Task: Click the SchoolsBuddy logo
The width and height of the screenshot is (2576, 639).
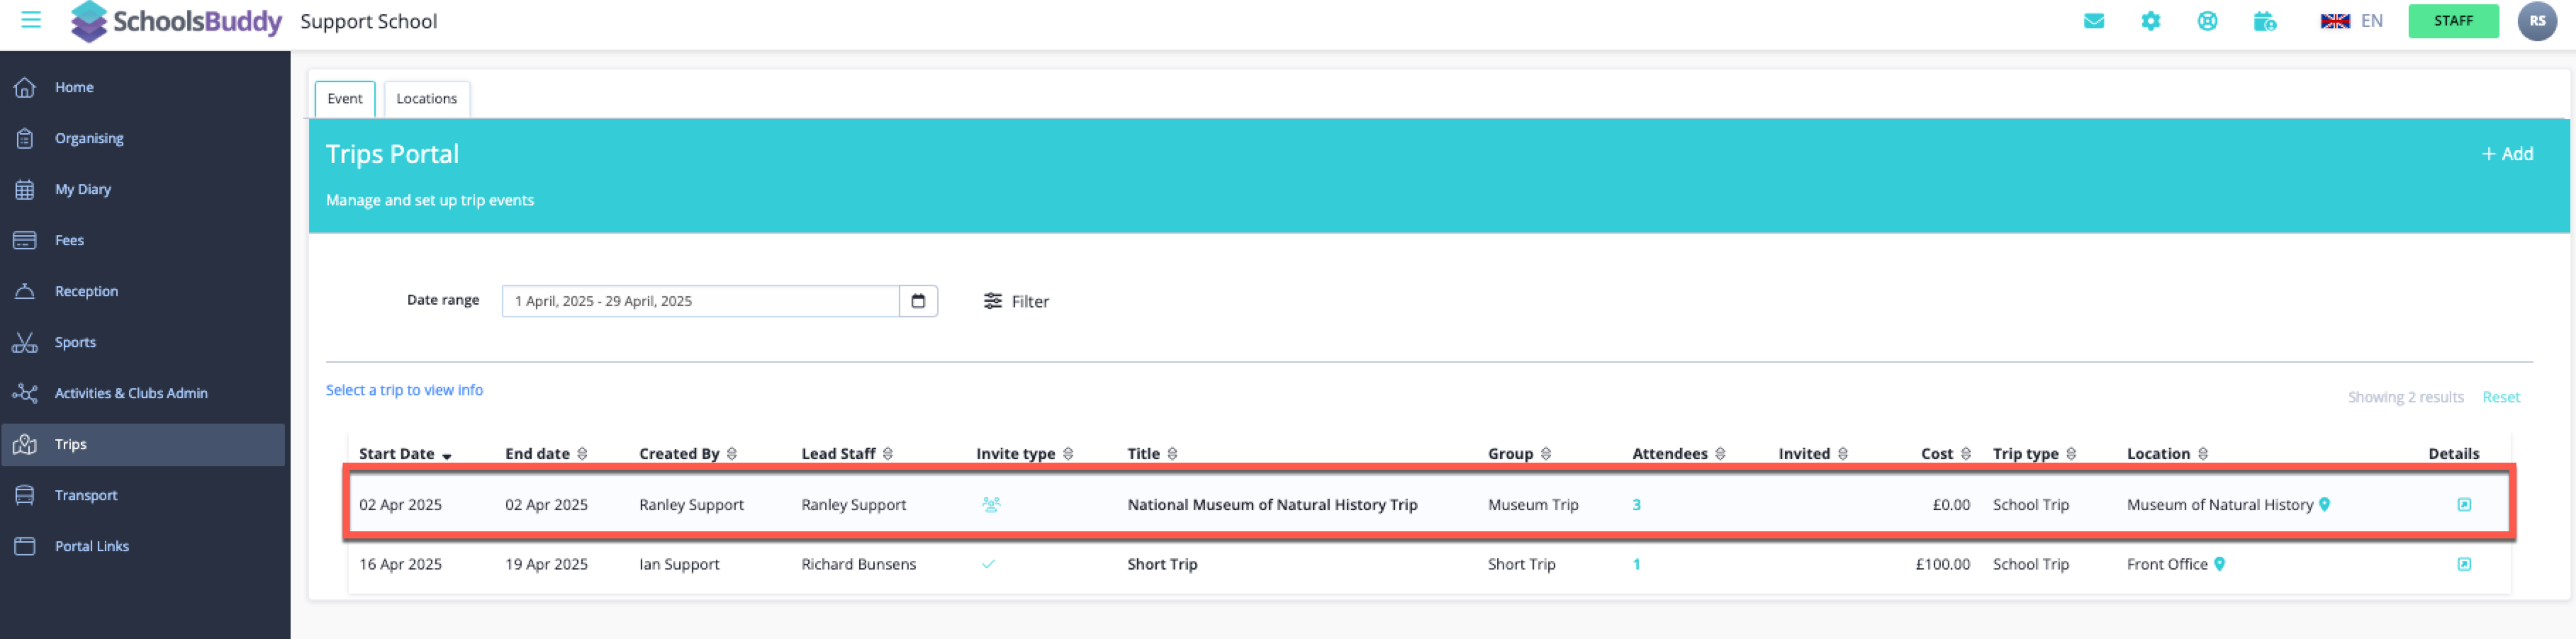Action: pyautogui.click(x=176, y=21)
